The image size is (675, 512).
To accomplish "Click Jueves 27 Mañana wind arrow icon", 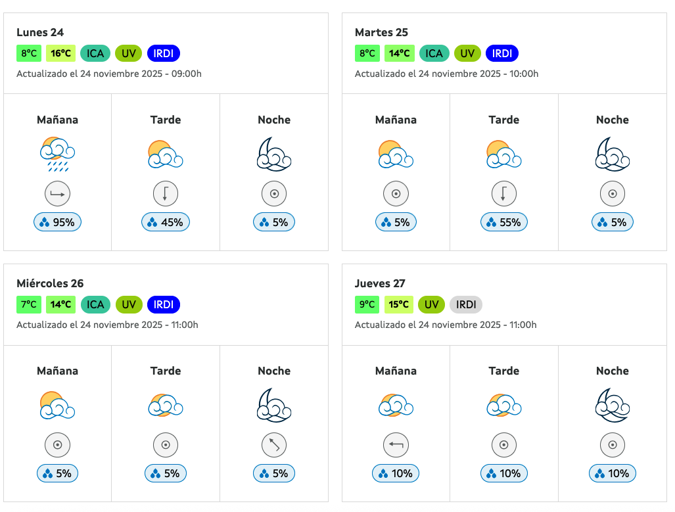I will [x=396, y=445].
